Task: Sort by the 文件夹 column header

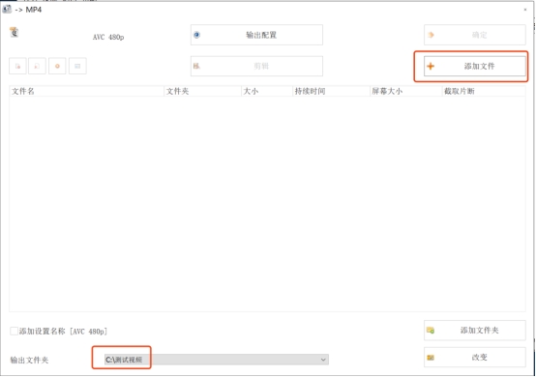Action: click(203, 91)
